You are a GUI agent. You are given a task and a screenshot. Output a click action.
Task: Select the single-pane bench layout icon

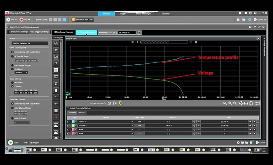(x=64, y=20)
